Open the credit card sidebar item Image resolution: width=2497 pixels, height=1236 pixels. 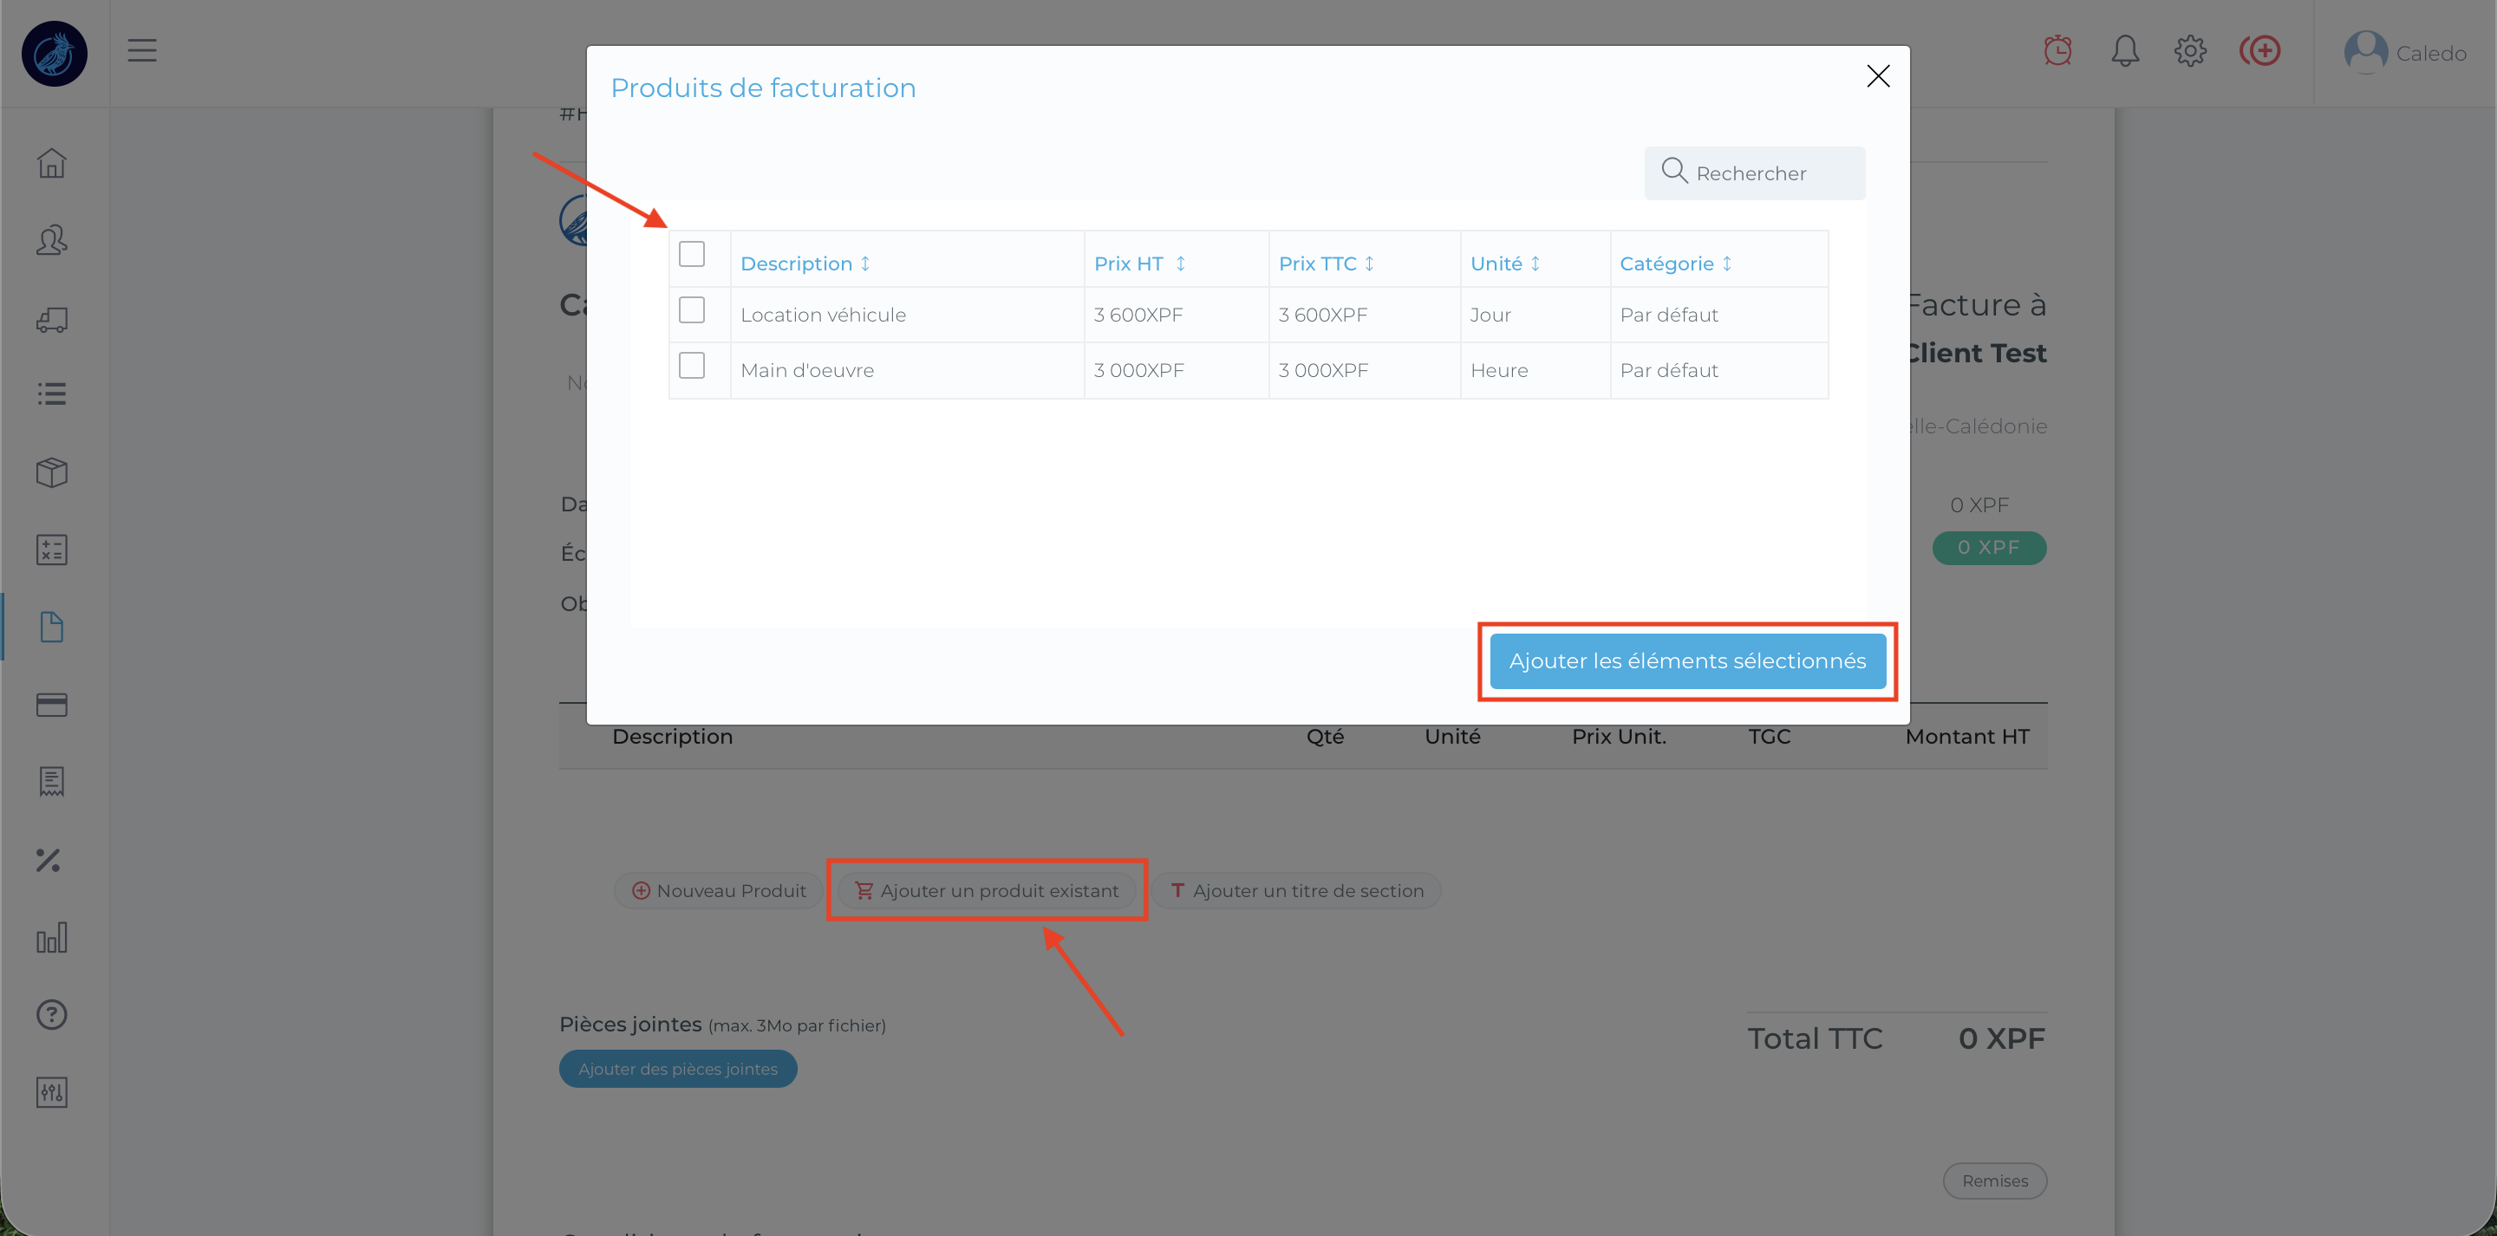coord(52,705)
